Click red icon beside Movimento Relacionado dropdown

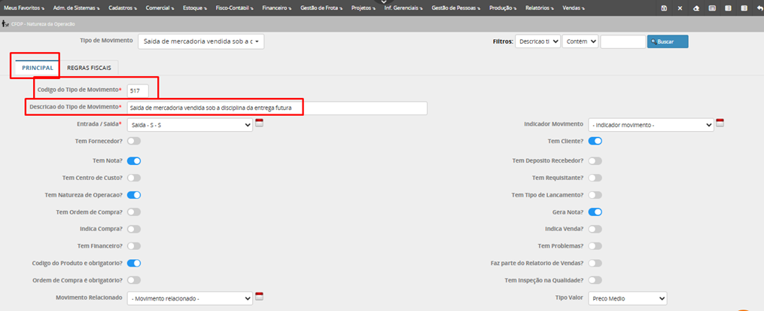point(260,297)
